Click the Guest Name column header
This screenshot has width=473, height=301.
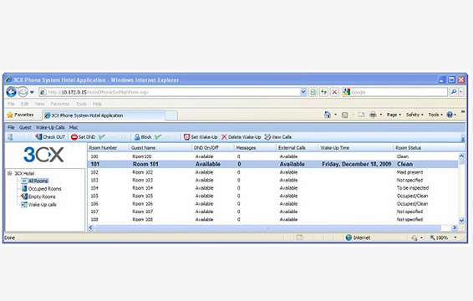click(x=160, y=148)
